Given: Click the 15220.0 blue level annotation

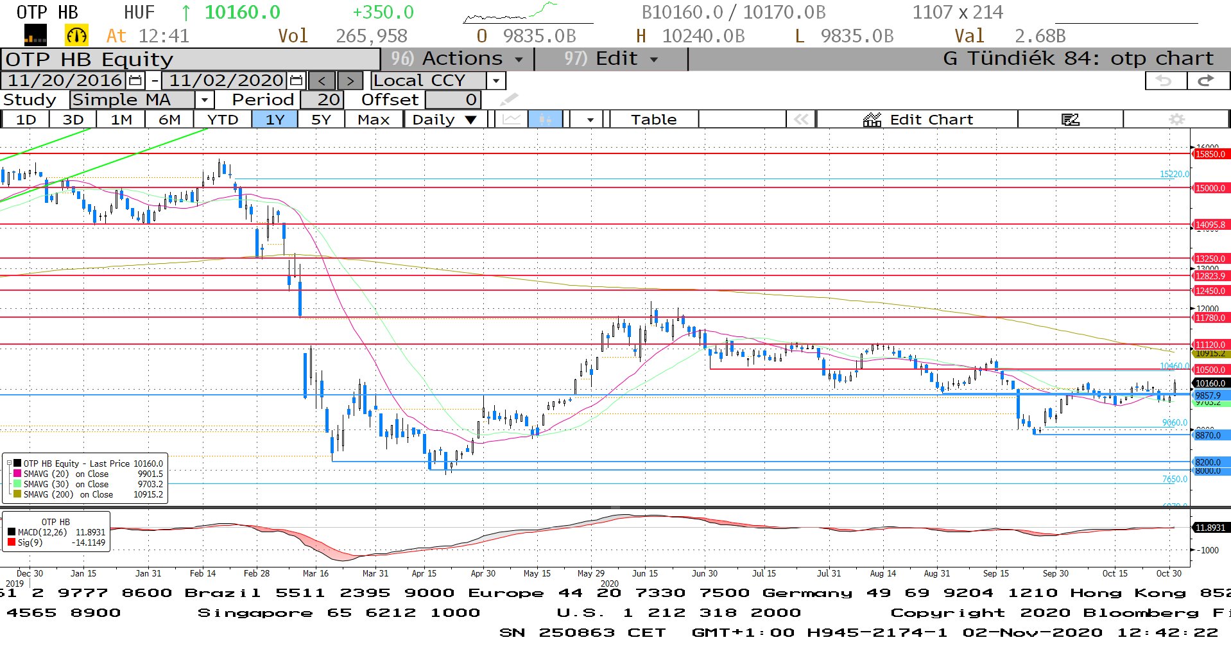Looking at the screenshot, I should 1174,174.
